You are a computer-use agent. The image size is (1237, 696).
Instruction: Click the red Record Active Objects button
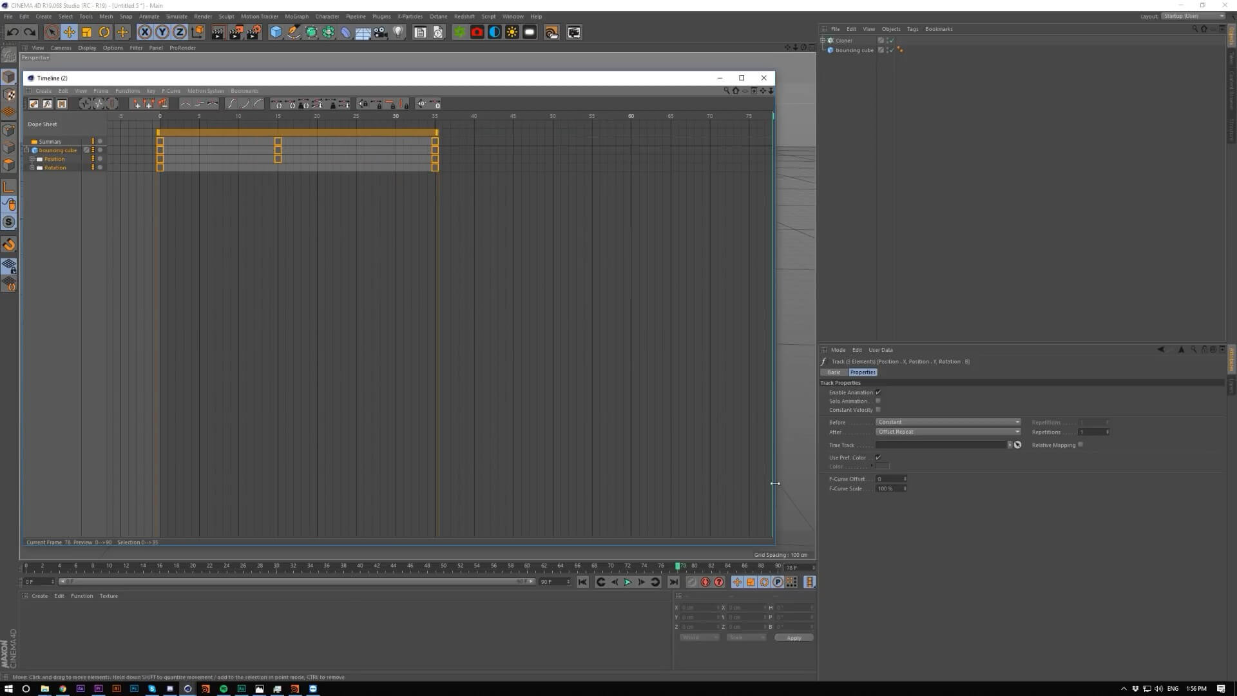(x=705, y=582)
